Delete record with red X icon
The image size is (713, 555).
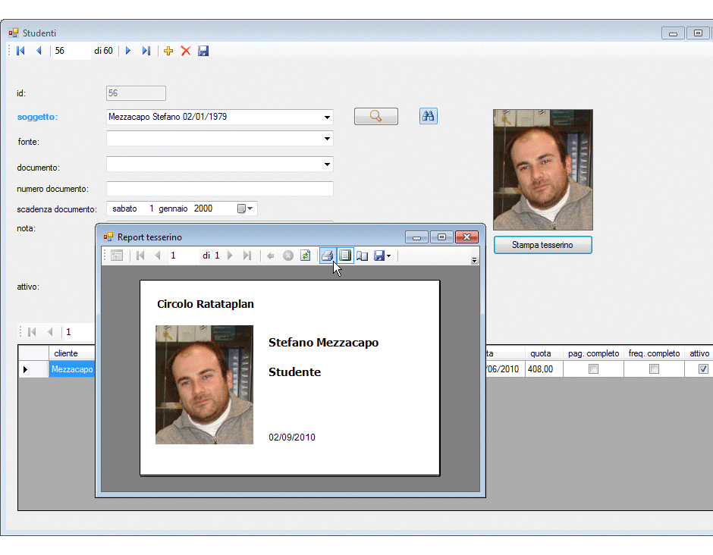point(186,51)
